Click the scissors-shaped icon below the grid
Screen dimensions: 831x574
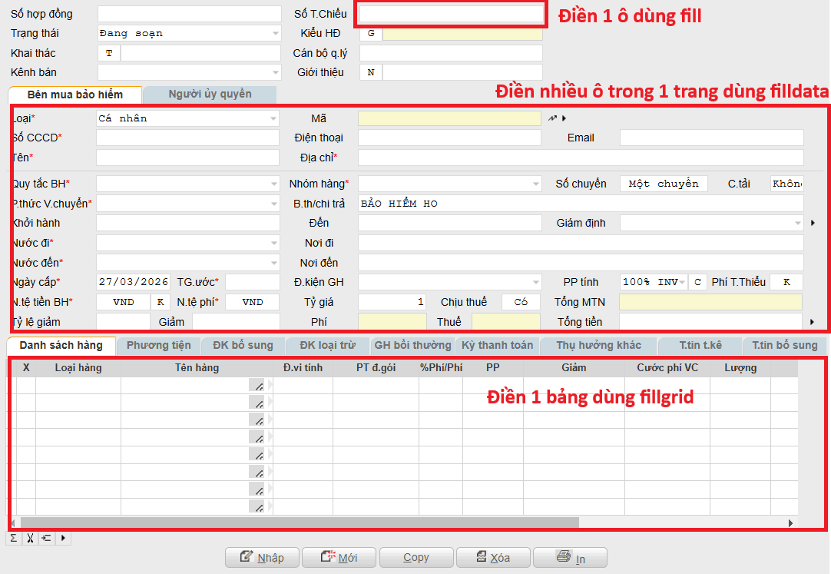(x=30, y=538)
